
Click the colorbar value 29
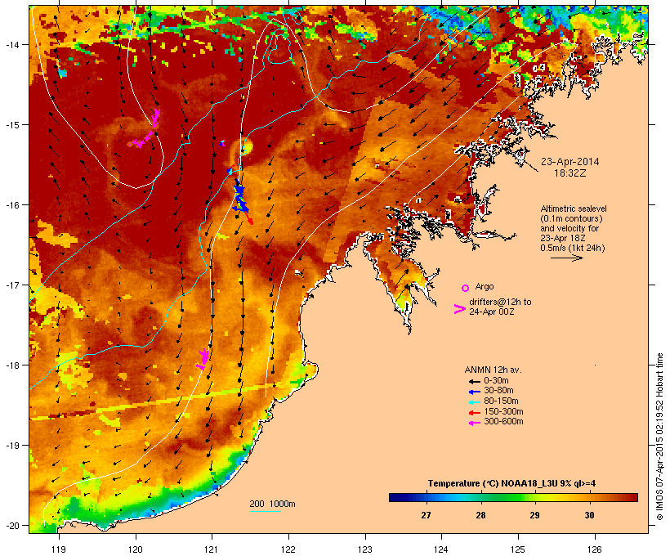[x=534, y=515]
